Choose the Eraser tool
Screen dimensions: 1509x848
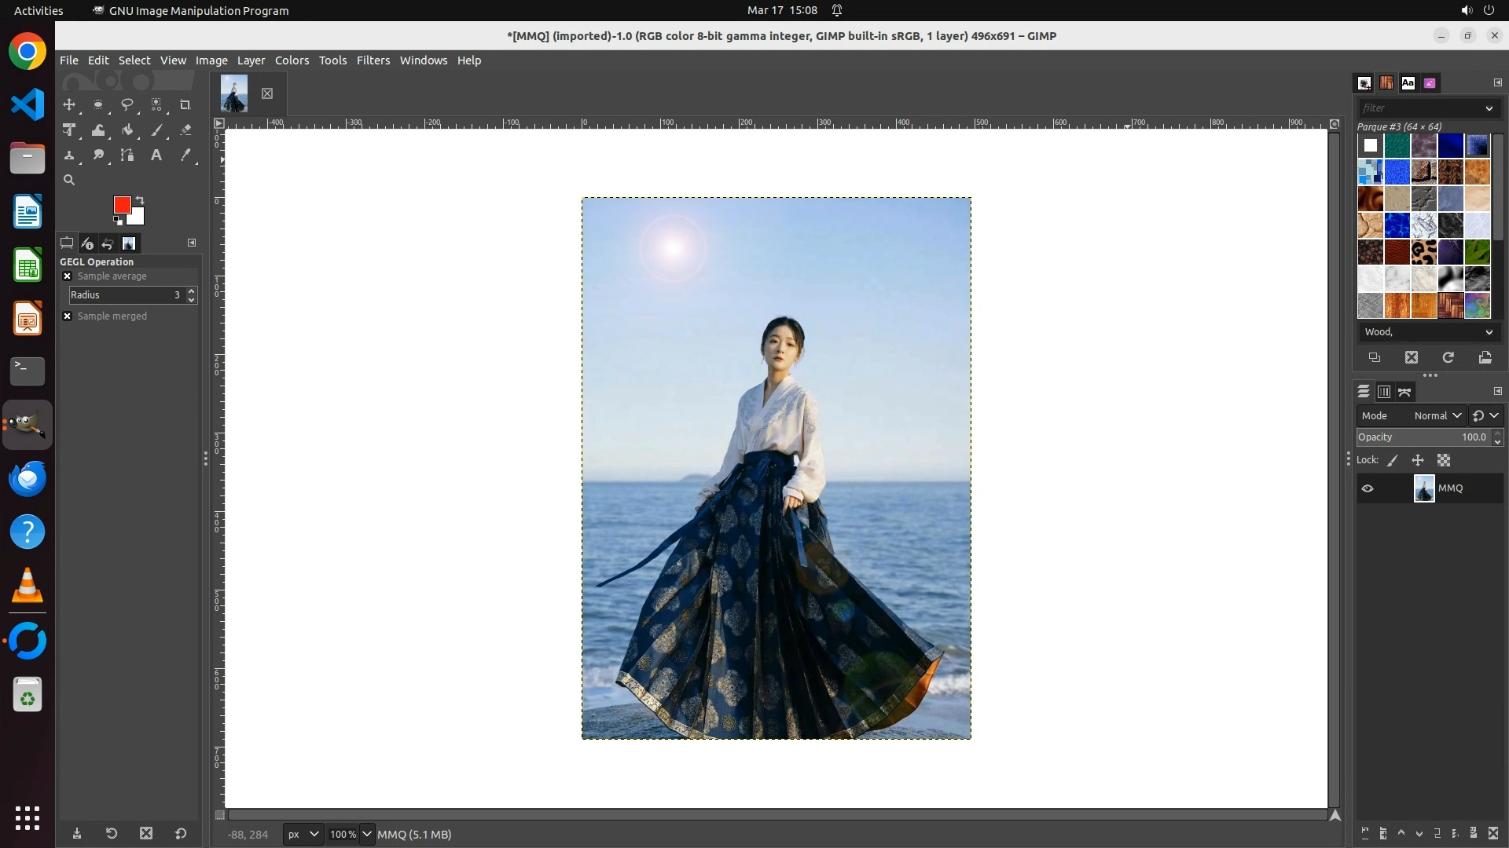185,130
